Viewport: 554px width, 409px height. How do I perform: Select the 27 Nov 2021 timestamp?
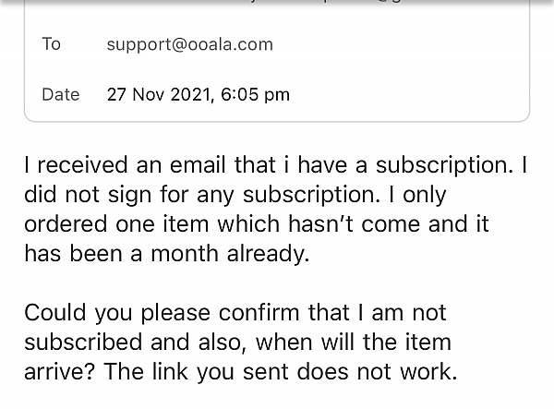point(199,95)
